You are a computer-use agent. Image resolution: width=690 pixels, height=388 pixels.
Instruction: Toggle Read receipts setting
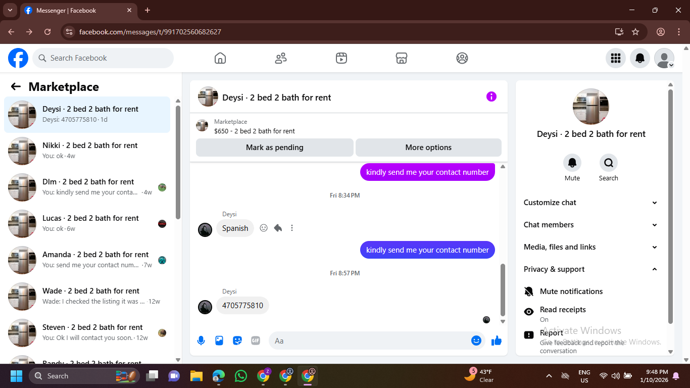[590, 314]
